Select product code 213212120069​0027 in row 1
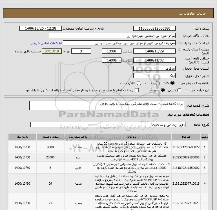Image resolution: width=217 pixels, height=210 pixels. tap(186, 147)
